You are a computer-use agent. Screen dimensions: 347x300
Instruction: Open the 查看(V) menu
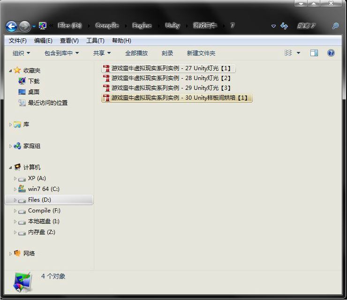[x=69, y=41]
